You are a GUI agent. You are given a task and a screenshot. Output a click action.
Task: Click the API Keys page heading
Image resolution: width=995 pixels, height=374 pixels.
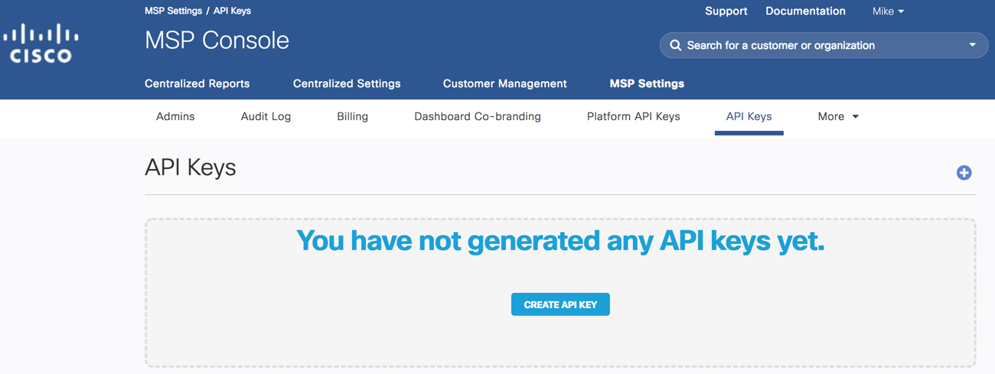point(190,167)
